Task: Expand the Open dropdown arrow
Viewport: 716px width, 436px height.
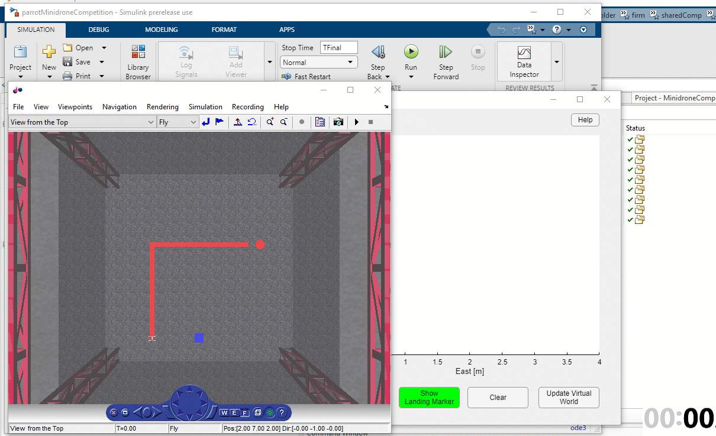Action: click(104, 48)
